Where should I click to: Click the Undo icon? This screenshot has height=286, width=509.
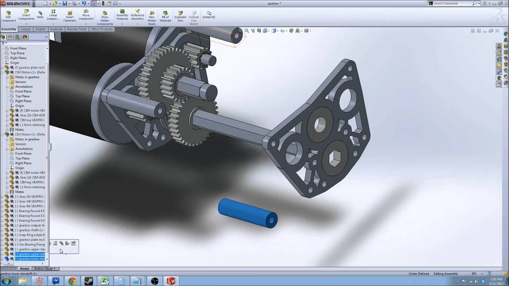click(x=84, y=3)
